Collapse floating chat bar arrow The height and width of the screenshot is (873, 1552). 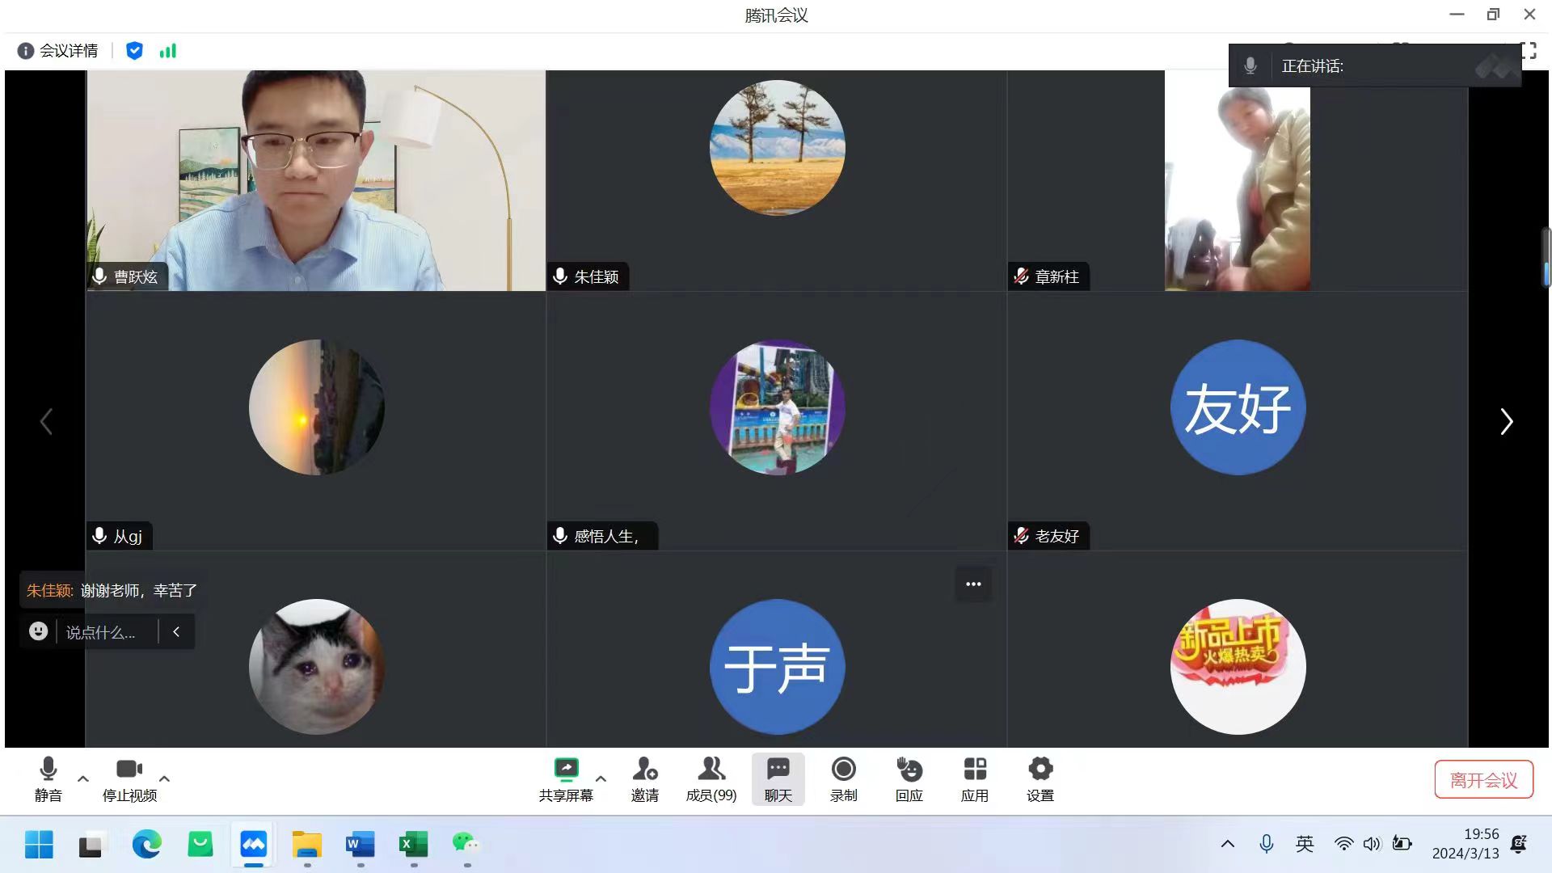pyautogui.click(x=176, y=631)
